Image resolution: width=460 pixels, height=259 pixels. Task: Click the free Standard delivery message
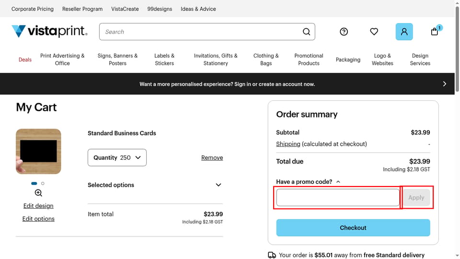point(351,255)
